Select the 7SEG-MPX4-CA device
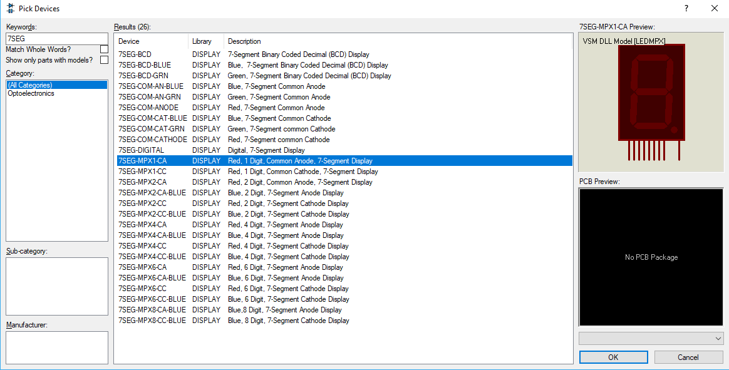The height and width of the screenshot is (370, 729). (344, 225)
